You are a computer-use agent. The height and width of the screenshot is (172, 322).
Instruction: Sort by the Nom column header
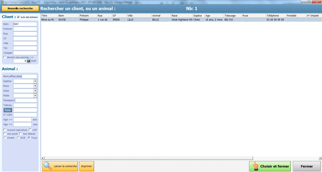pyautogui.click(x=68, y=16)
